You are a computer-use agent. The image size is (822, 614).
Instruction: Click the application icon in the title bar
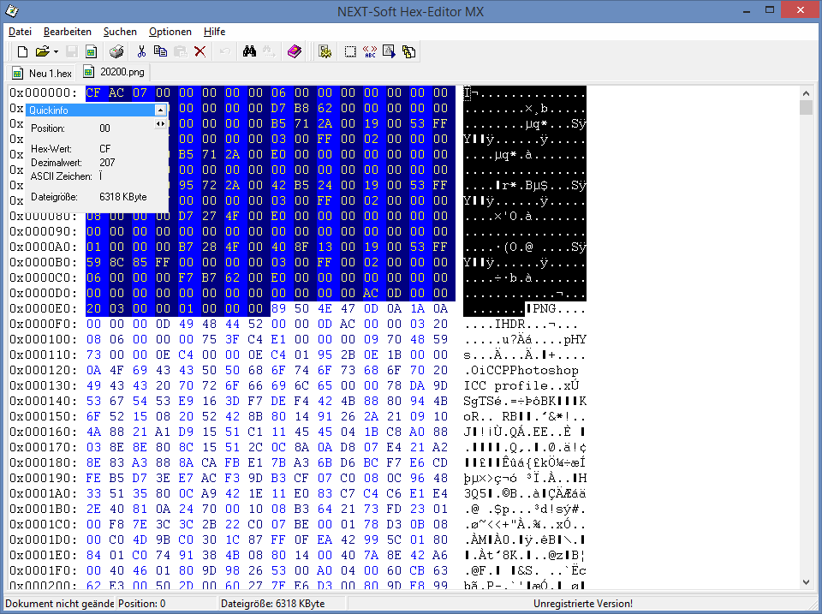click(x=11, y=10)
